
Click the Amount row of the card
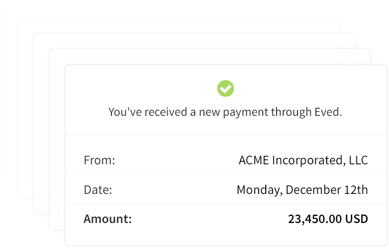click(x=226, y=219)
